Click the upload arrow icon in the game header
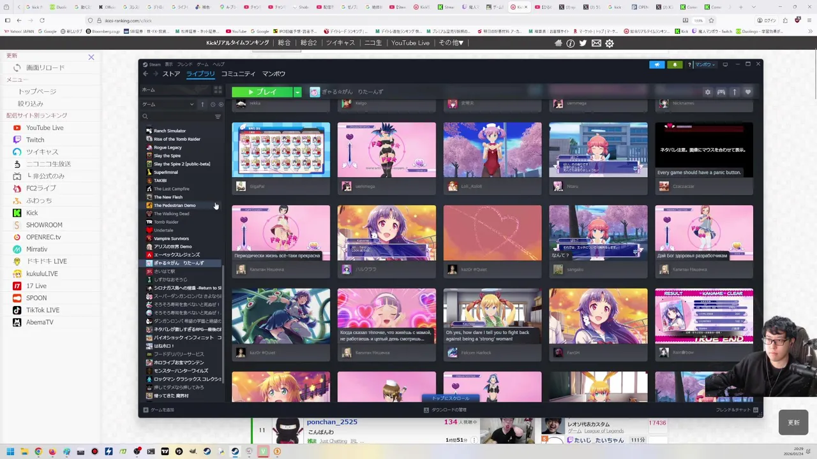 [734, 92]
